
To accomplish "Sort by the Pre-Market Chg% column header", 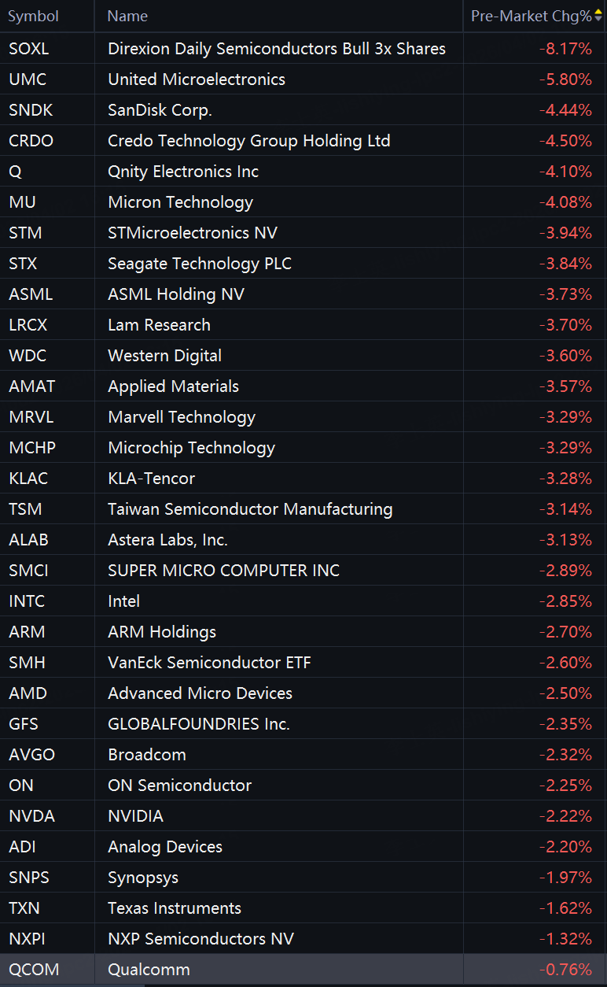I will pyautogui.click(x=531, y=16).
